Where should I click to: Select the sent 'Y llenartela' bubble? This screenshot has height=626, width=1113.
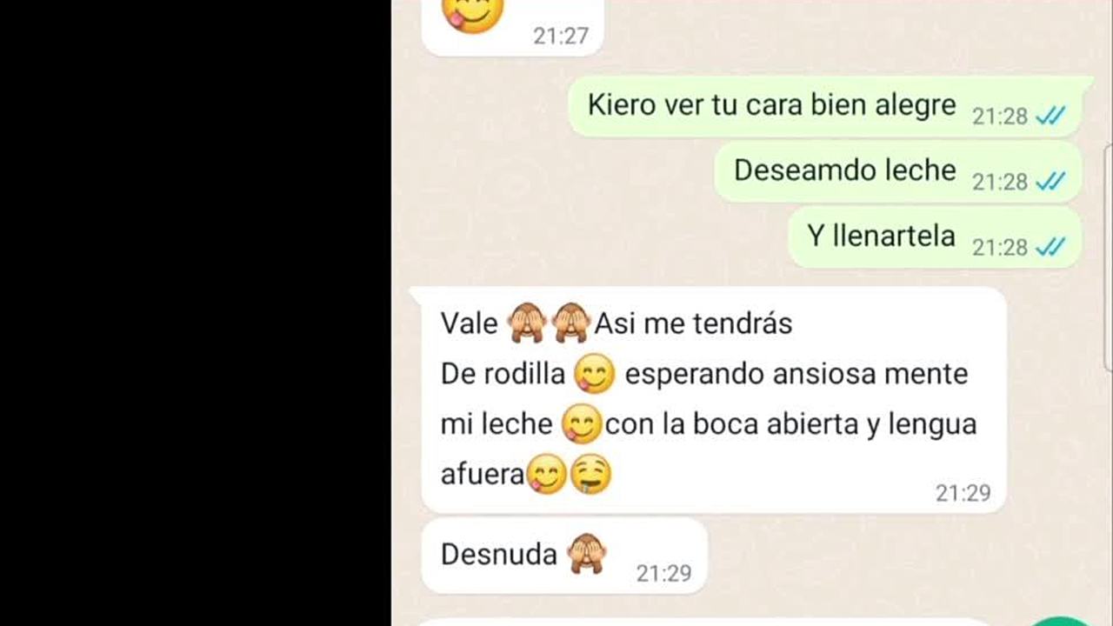click(x=935, y=237)
